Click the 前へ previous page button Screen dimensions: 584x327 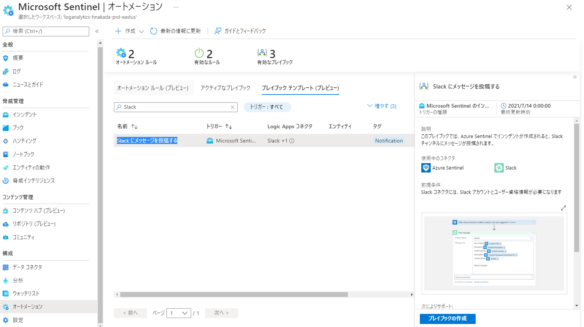tap(130, 313)
